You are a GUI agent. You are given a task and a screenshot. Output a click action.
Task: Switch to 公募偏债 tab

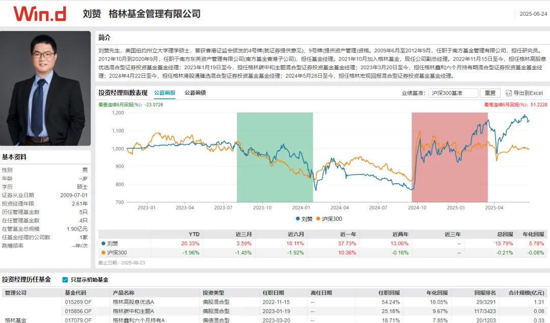coord(196,93)
